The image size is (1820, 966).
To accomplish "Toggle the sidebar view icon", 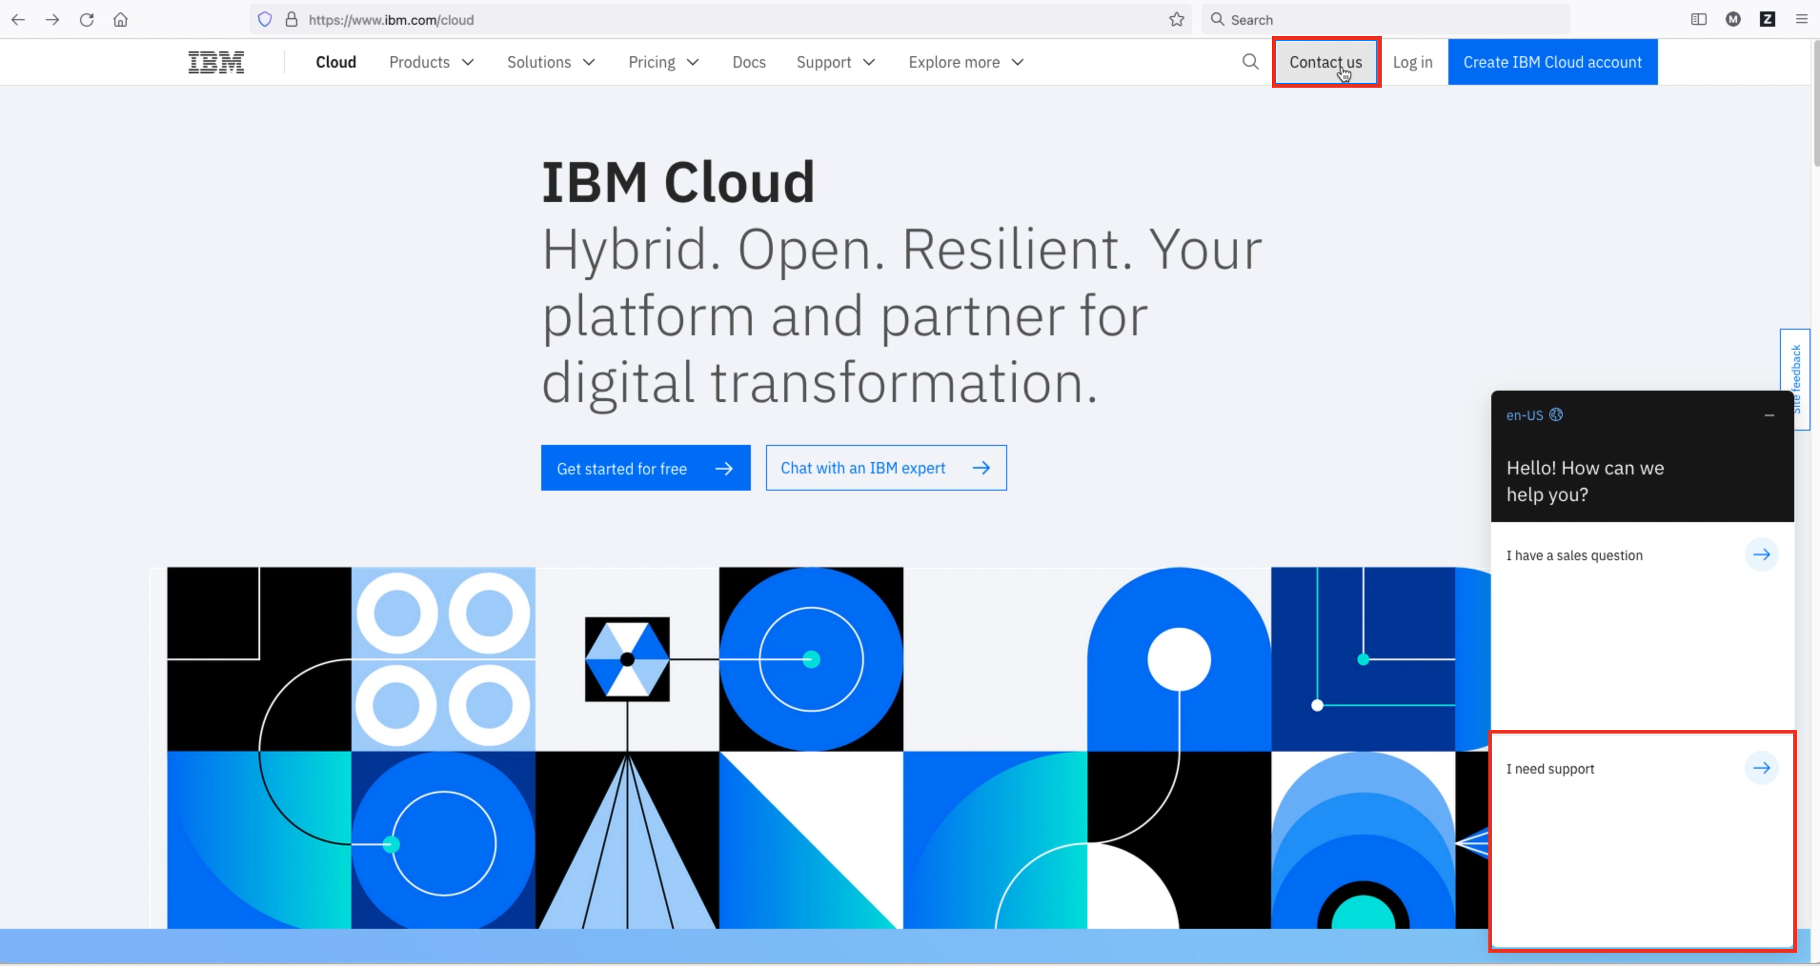I will click(x=1699, y=20).
